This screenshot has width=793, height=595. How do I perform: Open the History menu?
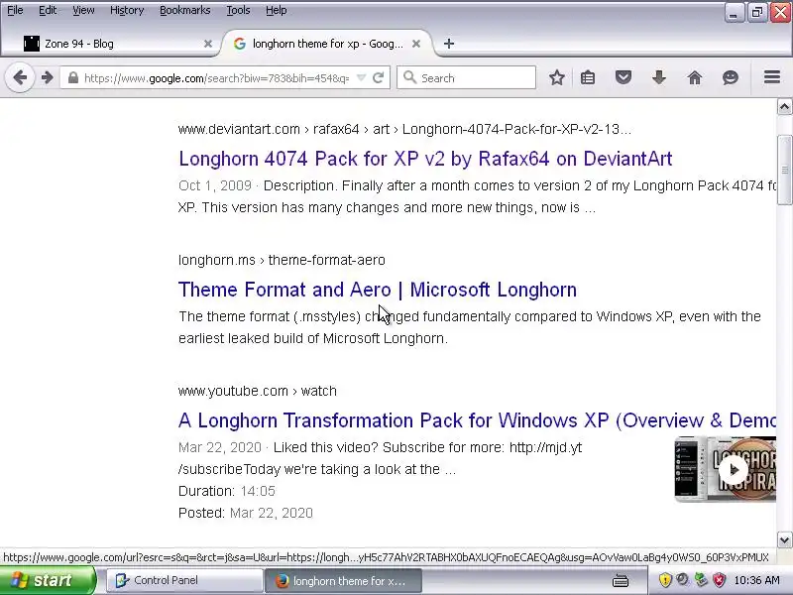click(x=127, y=10)
